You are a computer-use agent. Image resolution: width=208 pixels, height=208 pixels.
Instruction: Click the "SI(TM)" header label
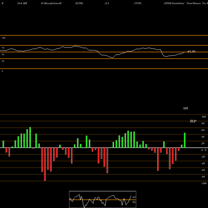79,3
